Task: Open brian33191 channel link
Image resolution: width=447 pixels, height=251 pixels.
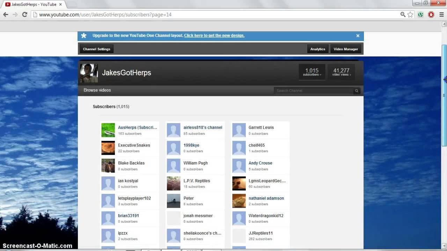Action: point(129,216)
